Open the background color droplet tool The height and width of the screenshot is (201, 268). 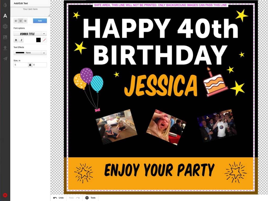(5, 5)
